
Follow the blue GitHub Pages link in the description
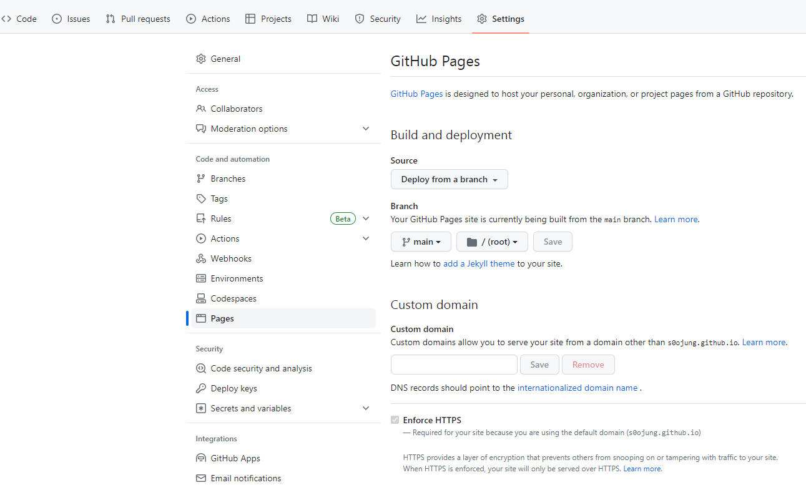(x=416, y=94)
